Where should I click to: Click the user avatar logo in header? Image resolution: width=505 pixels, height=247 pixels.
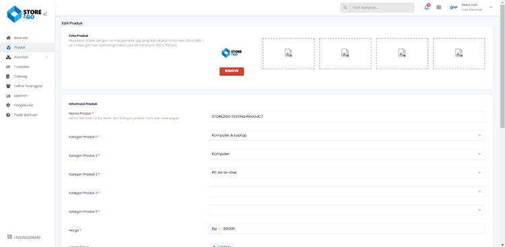click(454, 7)
